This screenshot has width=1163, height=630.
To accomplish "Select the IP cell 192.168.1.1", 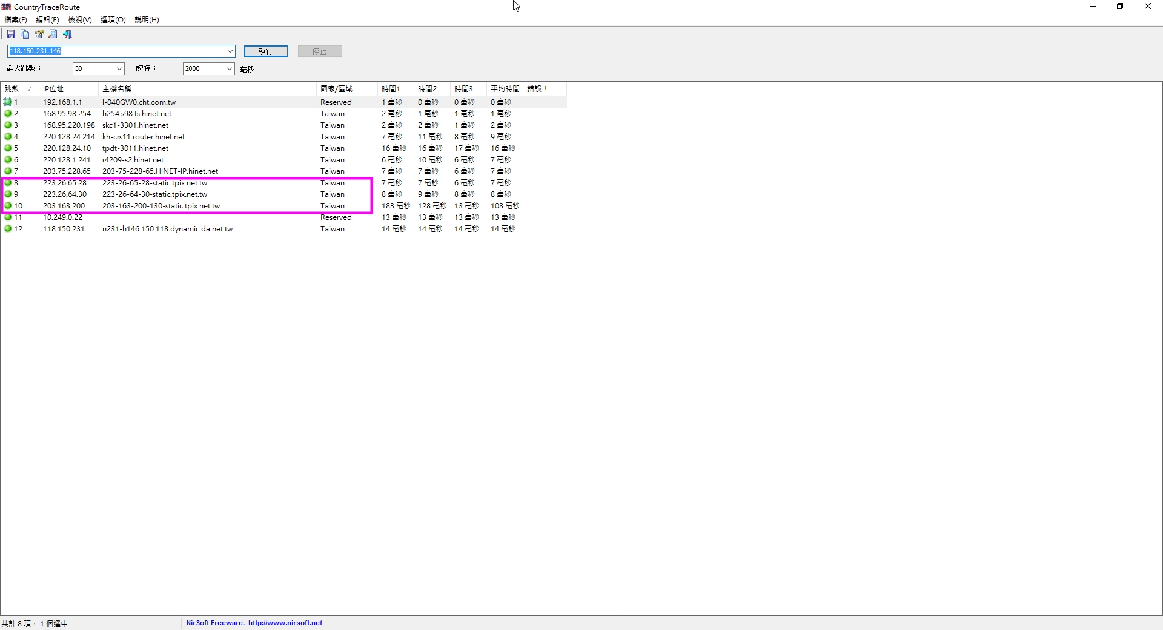I will [x=62, y=102].
